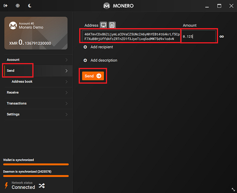This screenshot has height=193, width=237.
Task: Click the orange Send button
Action: (x=93, y=76)
